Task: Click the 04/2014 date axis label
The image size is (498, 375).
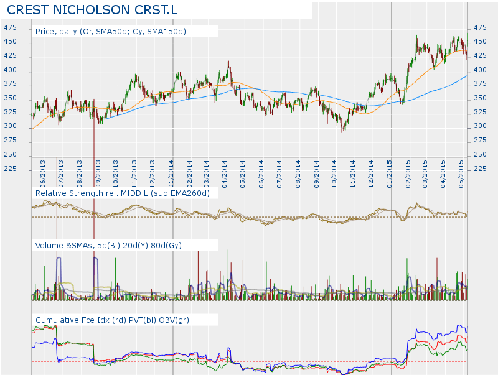Action: (x=225, y=174)
